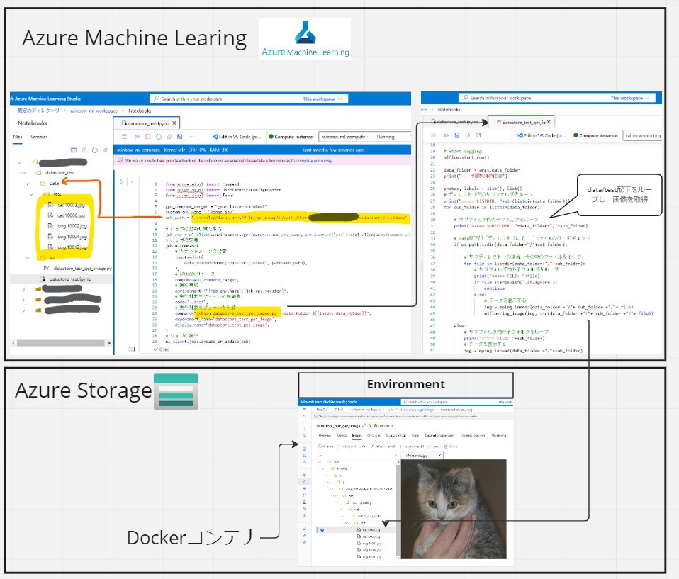Edit the job name with the pencil icon
Screen dimensions: 679x579
coord(364,425)
